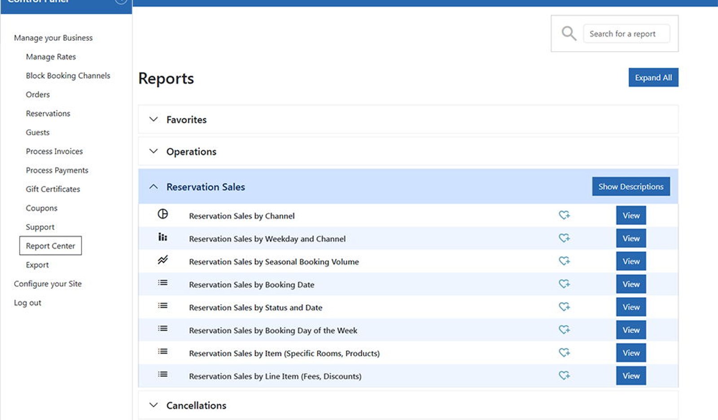
Task: Click list icon beside Sales by Booking Date
Action: tap(162, 283)
